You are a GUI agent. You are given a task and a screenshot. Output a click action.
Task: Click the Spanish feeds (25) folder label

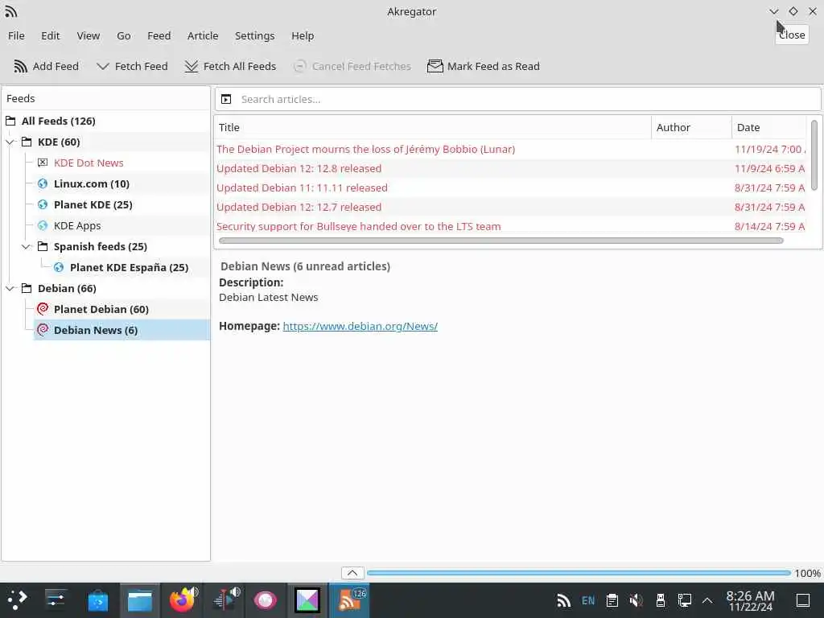point(101,246)
